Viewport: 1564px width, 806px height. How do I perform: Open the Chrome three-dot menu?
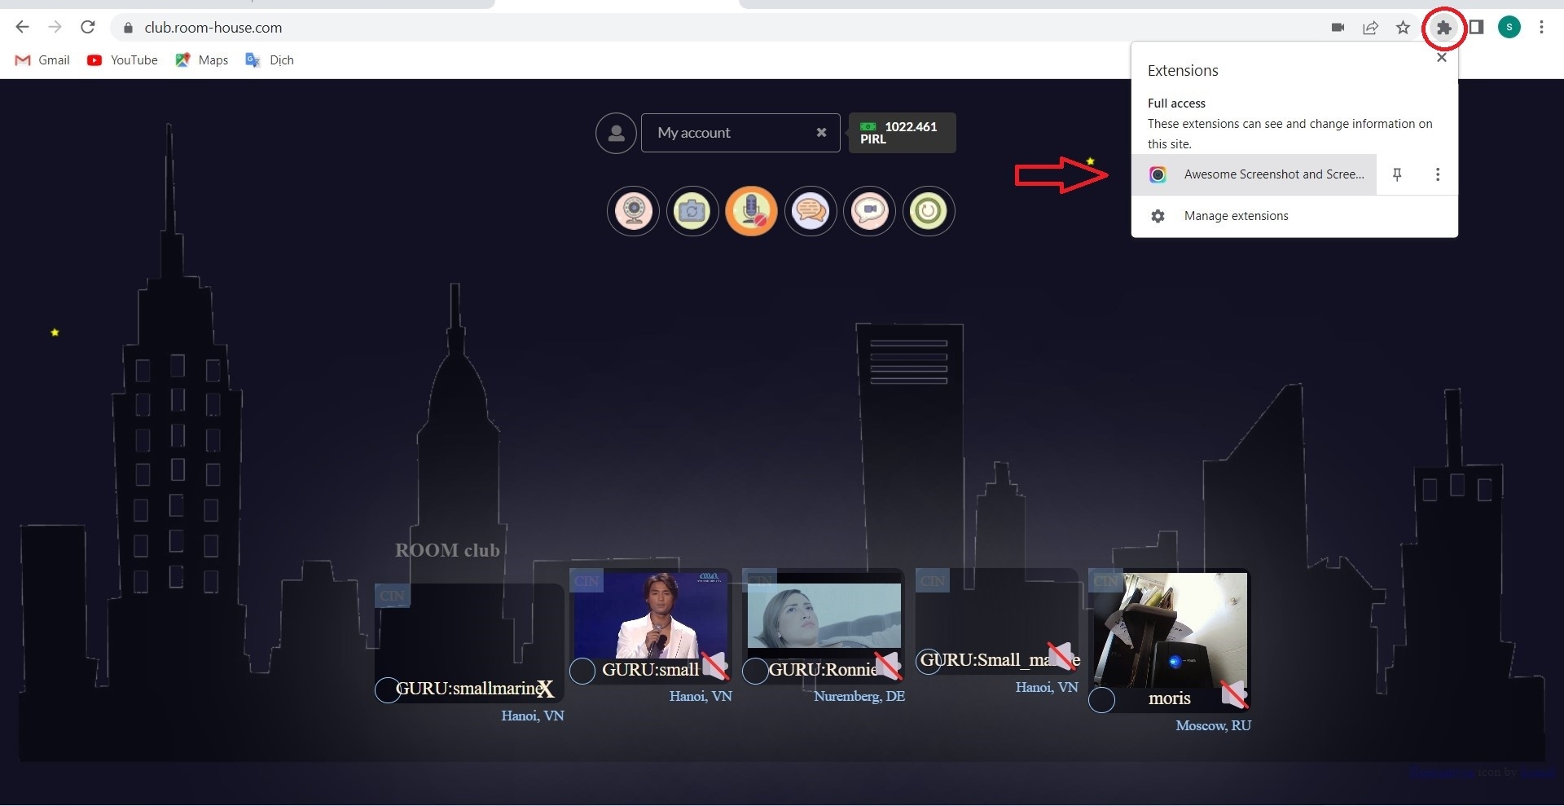point(1541,27)
